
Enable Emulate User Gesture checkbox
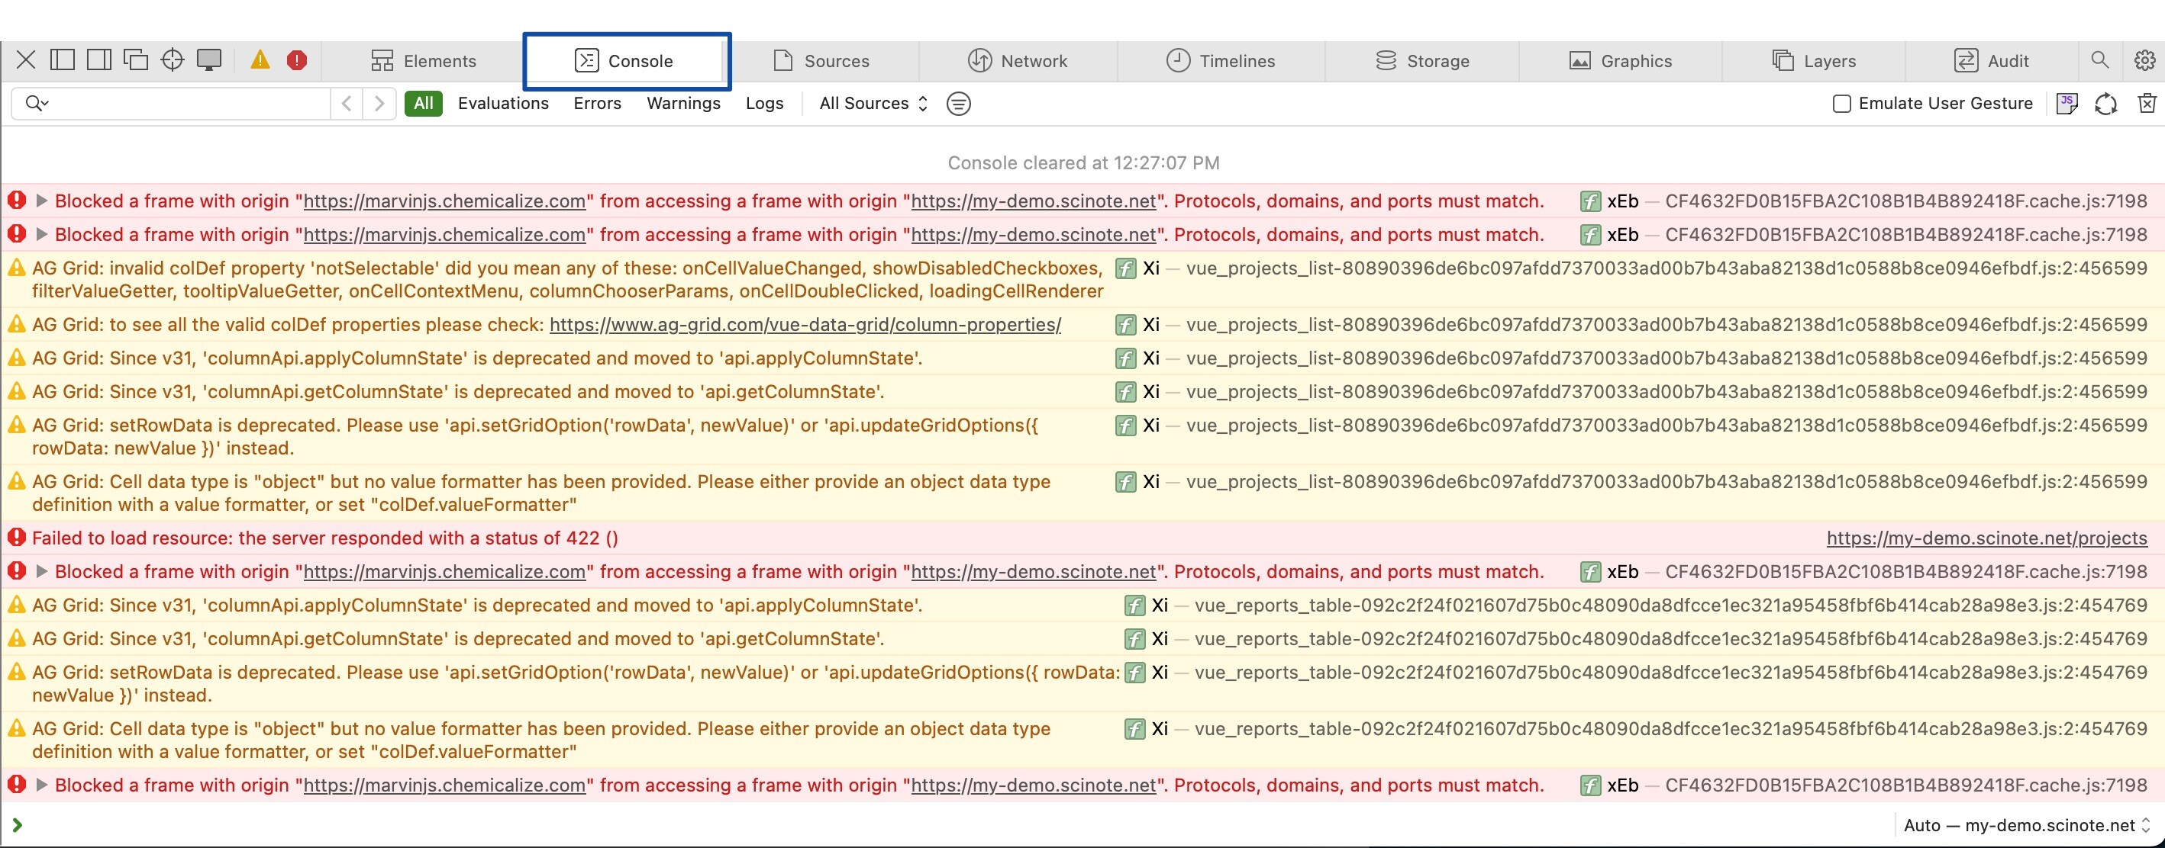tap(1841, 104)
